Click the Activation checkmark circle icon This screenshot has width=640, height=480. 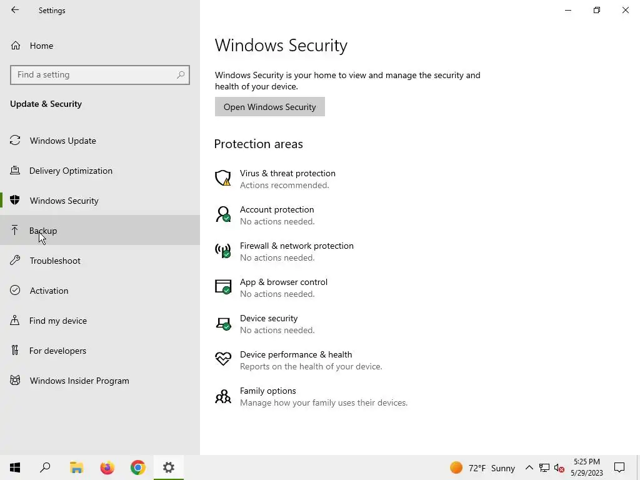15,290
